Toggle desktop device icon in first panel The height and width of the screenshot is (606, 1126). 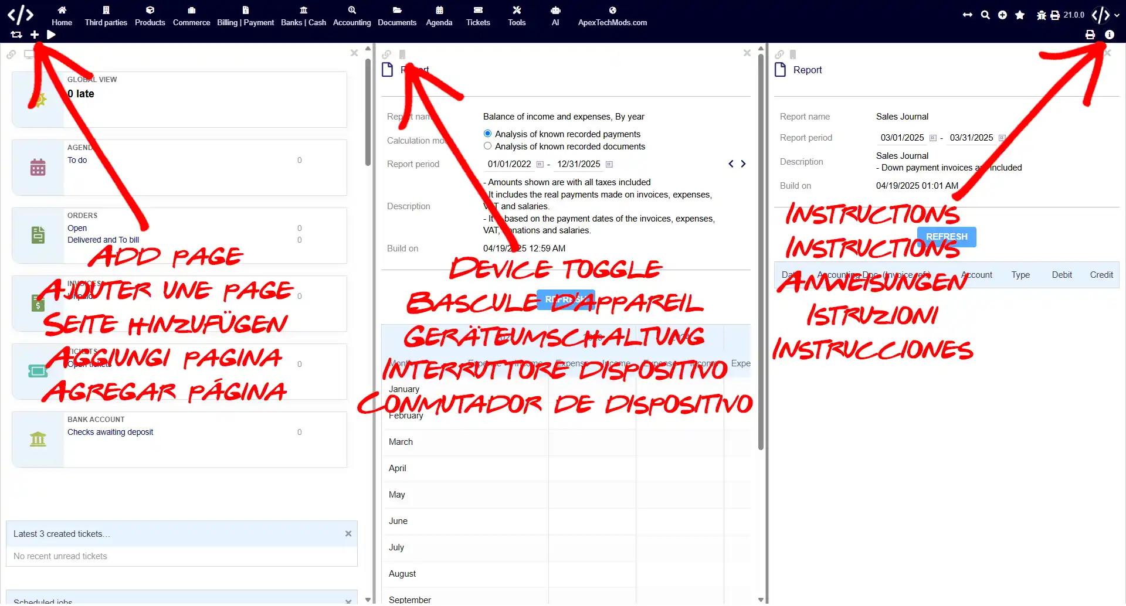(29, 55)
